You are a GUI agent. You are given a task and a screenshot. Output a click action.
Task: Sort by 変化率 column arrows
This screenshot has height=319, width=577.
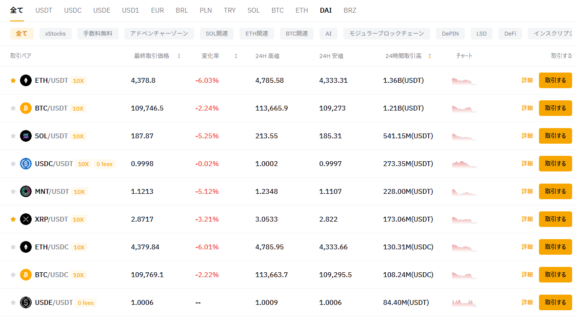tap(236, 56)
